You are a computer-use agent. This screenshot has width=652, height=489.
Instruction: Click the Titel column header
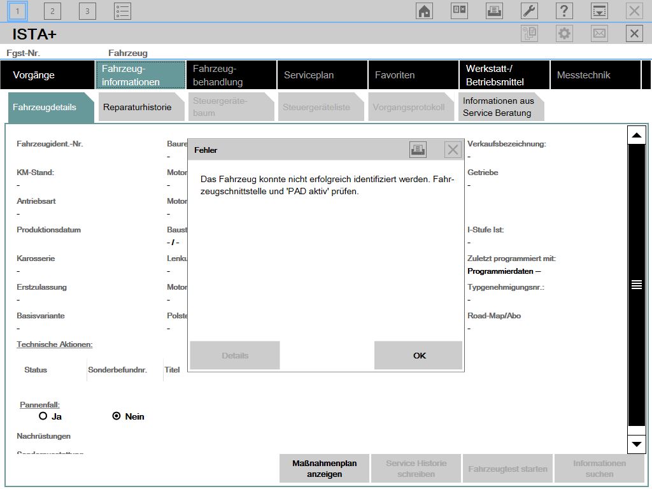pos(172,370)
